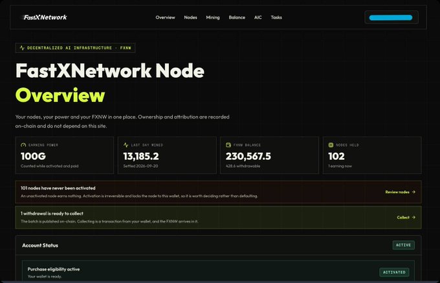Viewport: 440px width, 283px height.
Task: Open the Mining section
Action: (x=213, y=17)
